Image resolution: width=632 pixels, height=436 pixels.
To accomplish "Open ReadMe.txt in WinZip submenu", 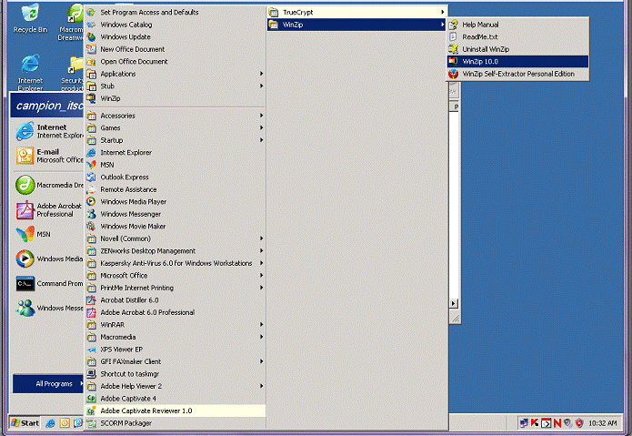I will point(517,36).
